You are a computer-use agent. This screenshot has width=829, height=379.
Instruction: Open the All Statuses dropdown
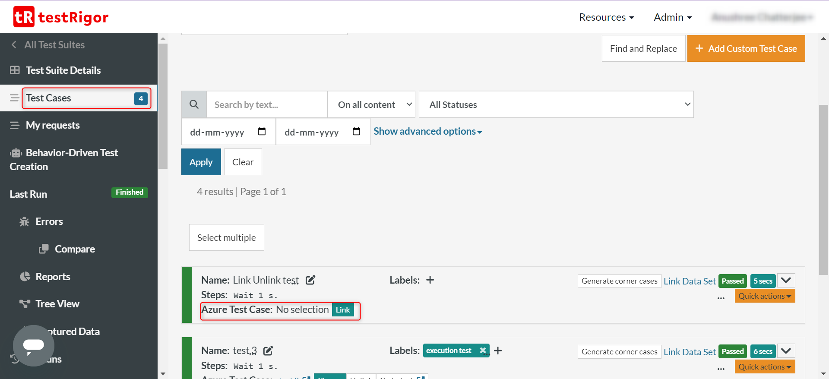tap(556, 104)
